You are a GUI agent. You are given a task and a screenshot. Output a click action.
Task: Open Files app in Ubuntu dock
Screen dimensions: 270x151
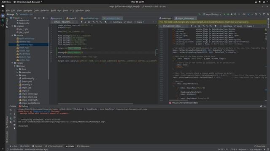pyautogui.click(x=3, y=6)
